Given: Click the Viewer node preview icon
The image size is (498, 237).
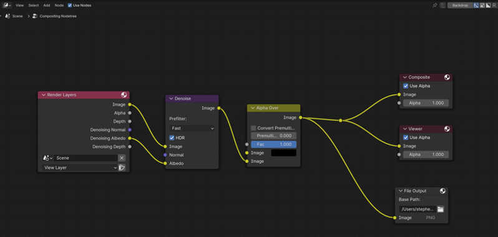Looking at the screenshot, I should 447,129.
